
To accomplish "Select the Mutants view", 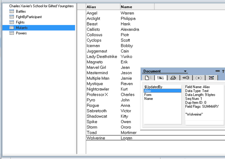I will coord(39,28).
